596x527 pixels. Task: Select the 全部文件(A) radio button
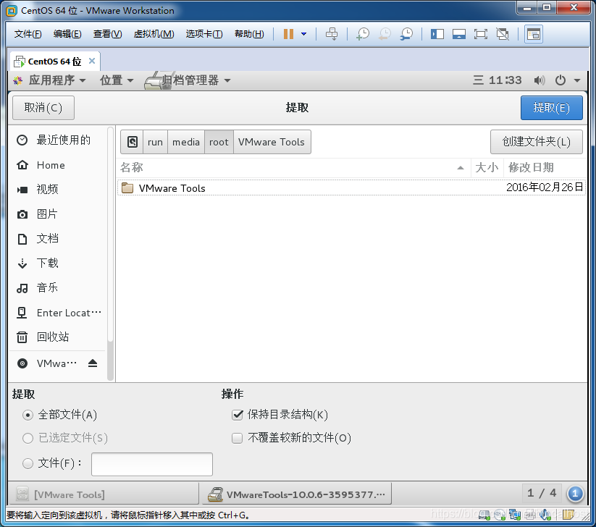tap(28, 415)
